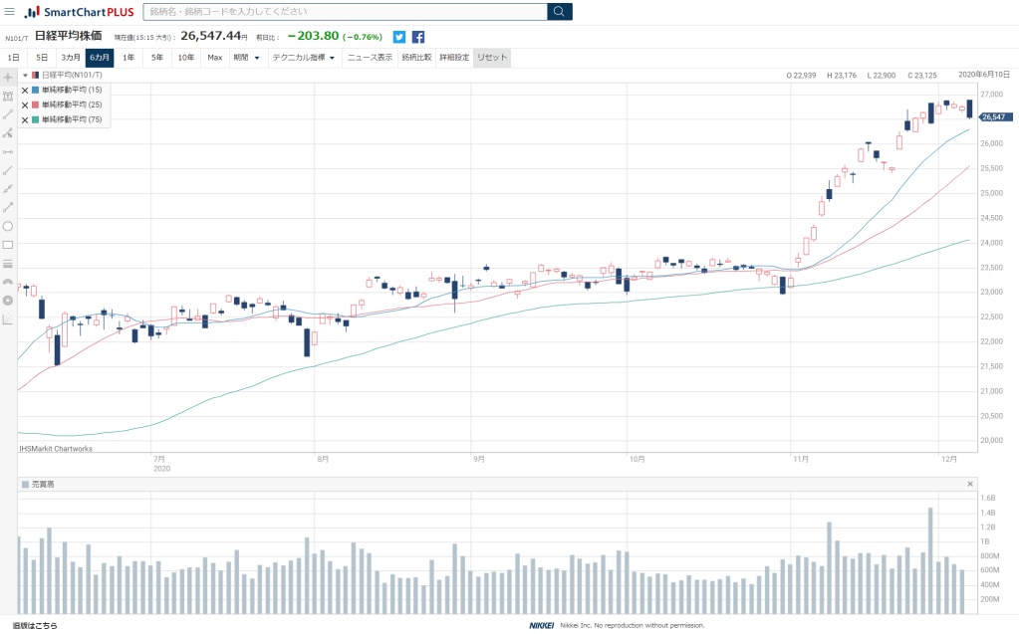Select the crosshair cursor tool
Viewport: 1019px width, 634px height.
point(8,77)
